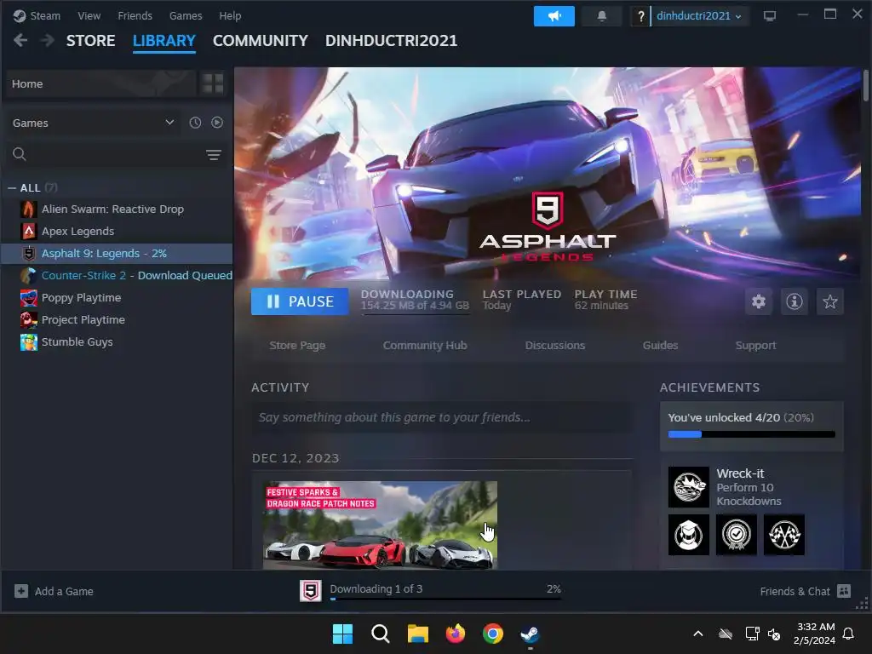The height and width of the screenshot is (654, 872).
Task: Open the Help menu
Action: click(x=230, y=16)
